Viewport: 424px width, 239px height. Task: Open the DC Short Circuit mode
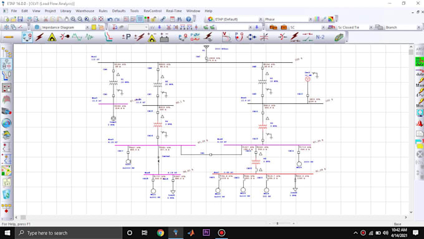[x=139, y=37]
